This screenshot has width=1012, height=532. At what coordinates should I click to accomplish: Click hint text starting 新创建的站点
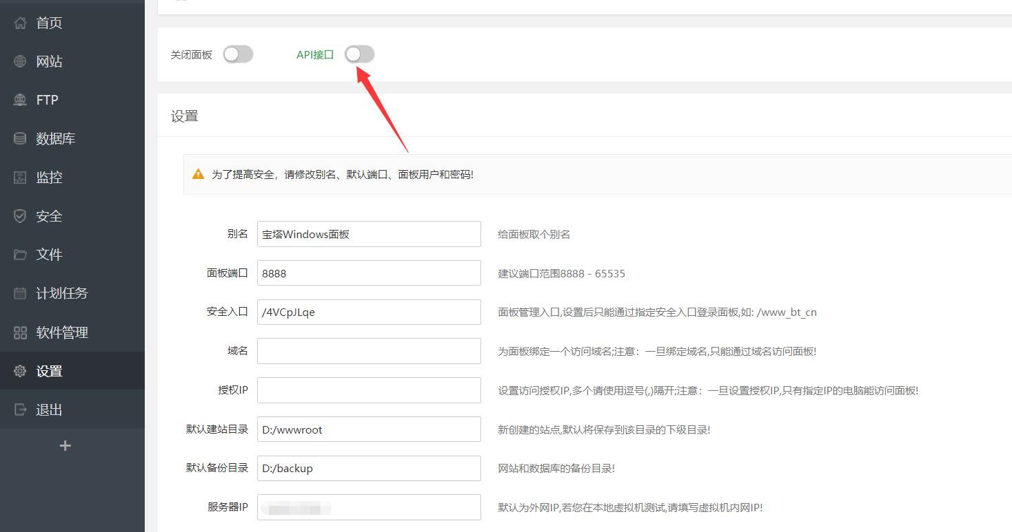click(x=604, y=429)
